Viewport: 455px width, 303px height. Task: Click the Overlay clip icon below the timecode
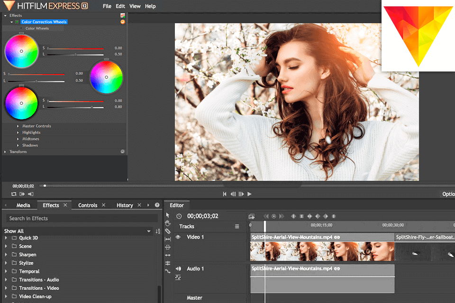30,194
